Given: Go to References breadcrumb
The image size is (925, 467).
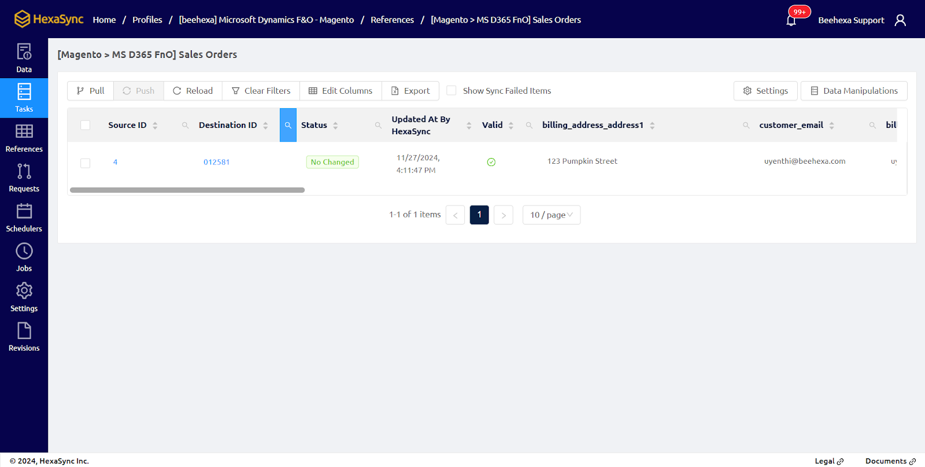Looking at the screenshot, I should point(392,20).
